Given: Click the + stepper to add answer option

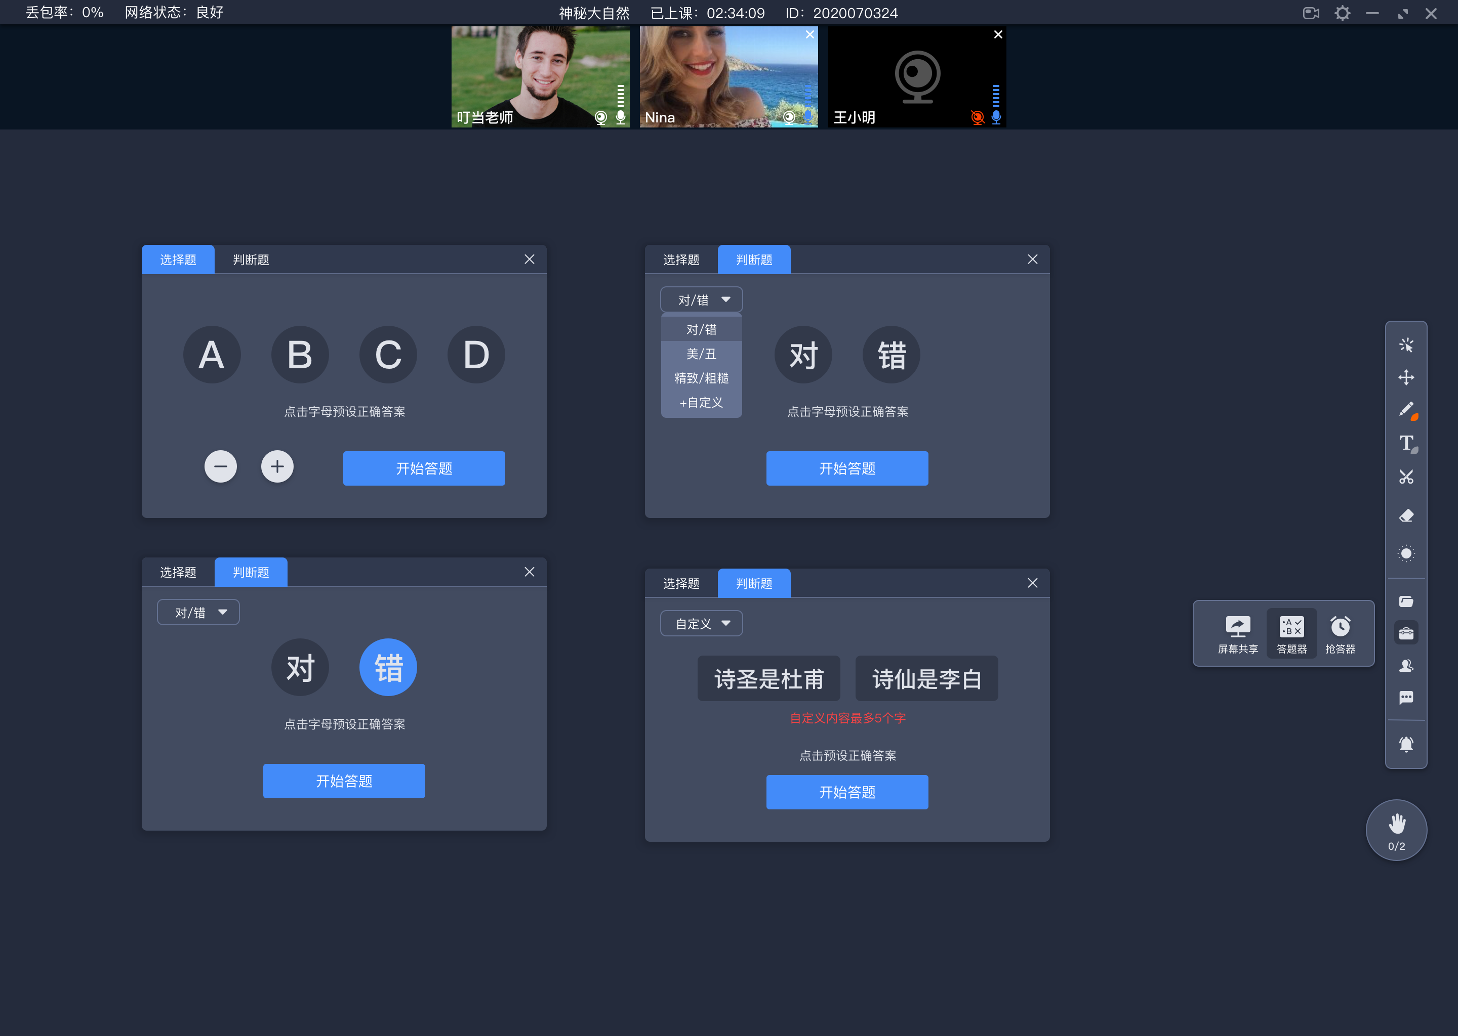Looking at the screenshot, I should [277, 467].
